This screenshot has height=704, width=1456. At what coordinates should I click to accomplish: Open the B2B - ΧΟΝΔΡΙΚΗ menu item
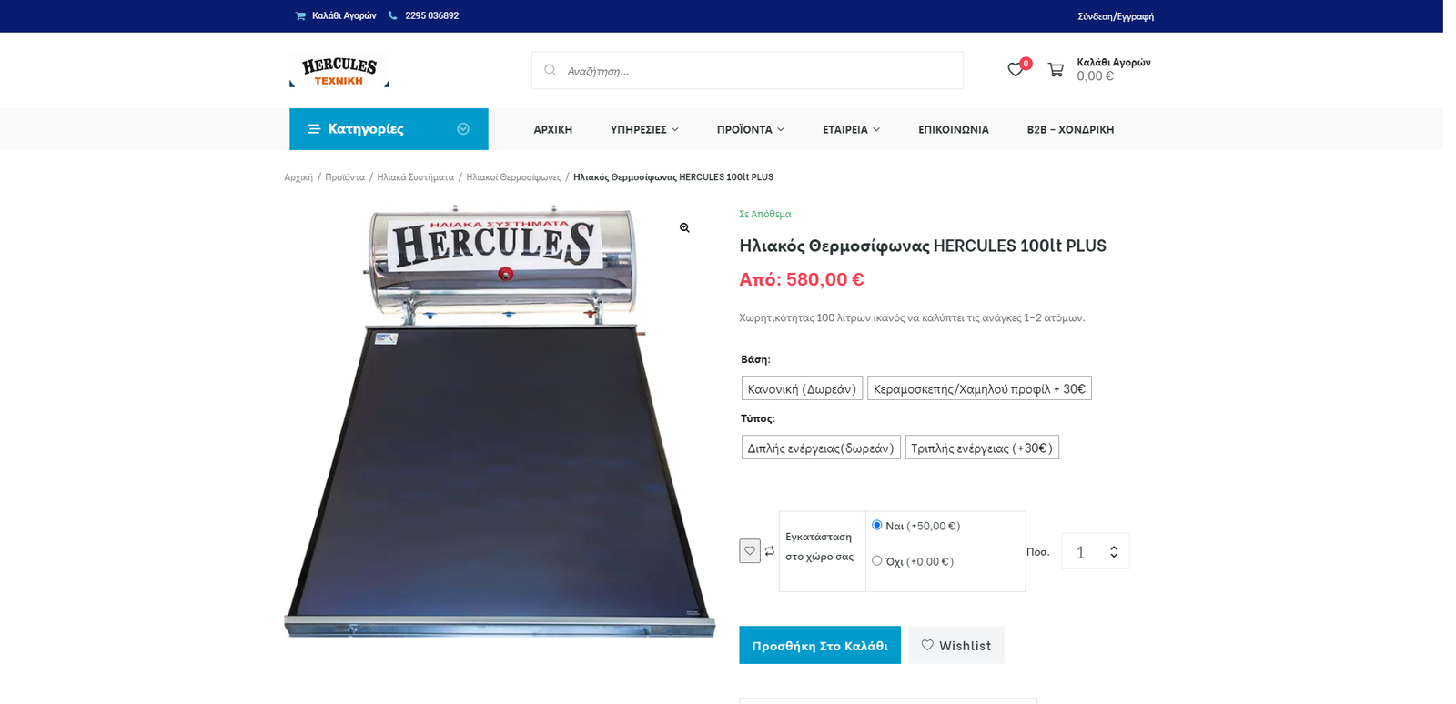1070,130
